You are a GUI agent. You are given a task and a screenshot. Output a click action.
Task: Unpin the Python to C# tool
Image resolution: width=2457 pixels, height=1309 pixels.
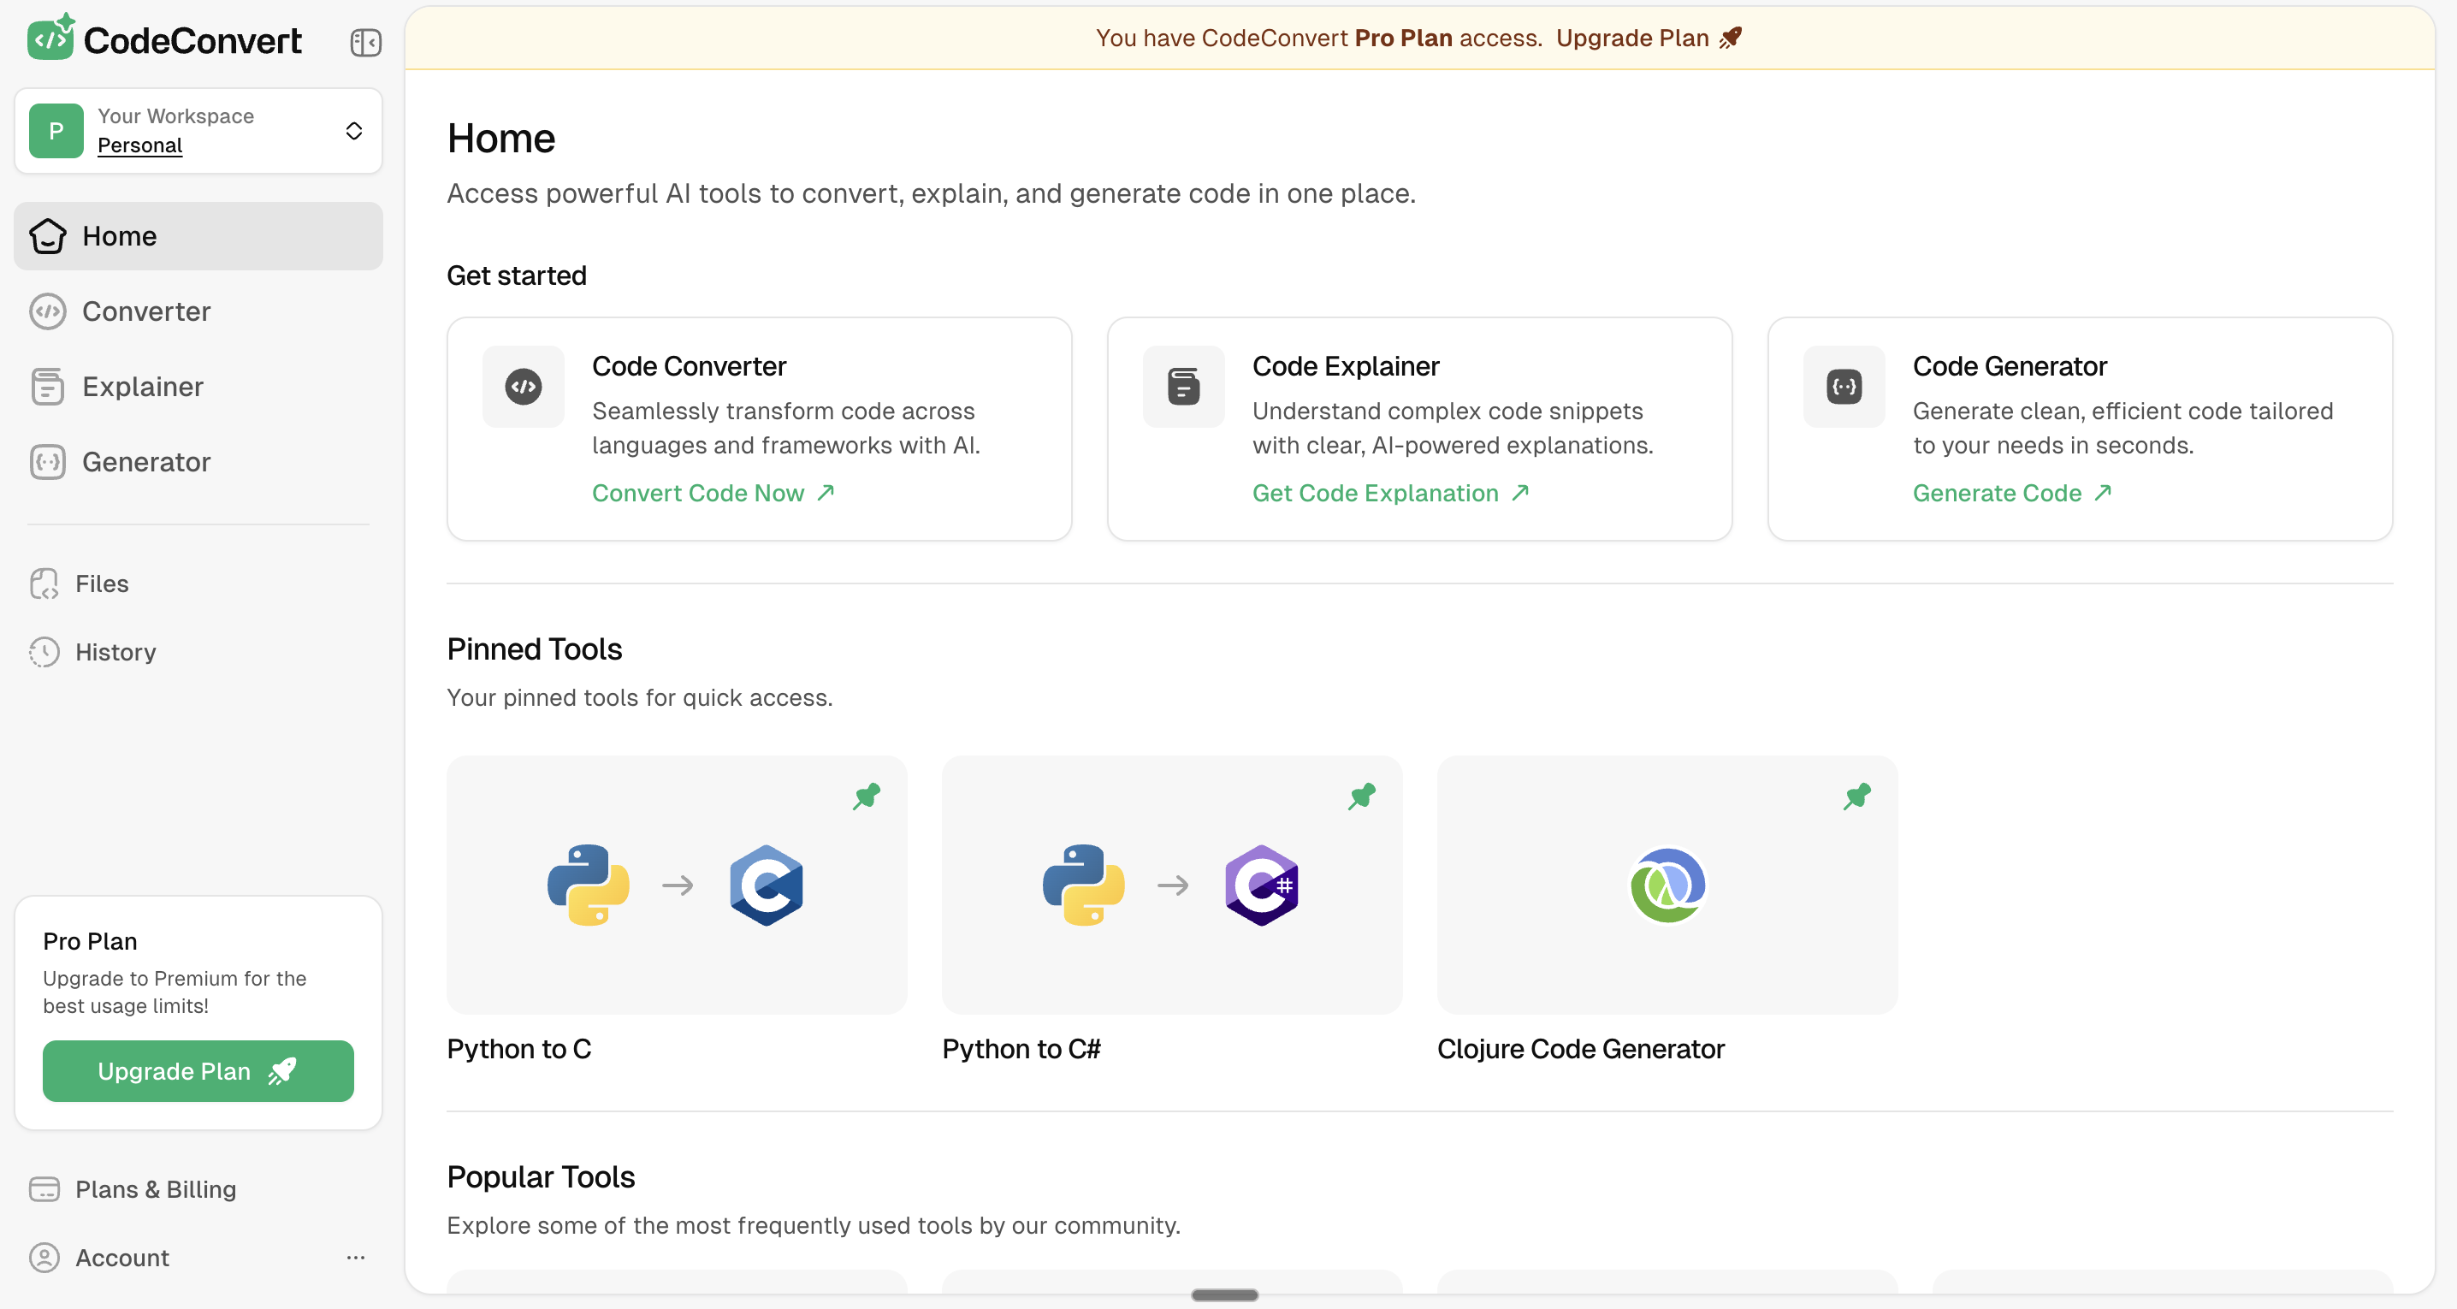point(1361,796)
